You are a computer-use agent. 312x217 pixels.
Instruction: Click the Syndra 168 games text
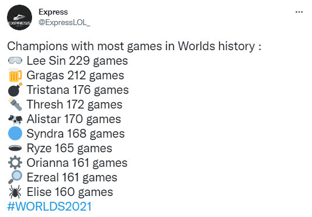click(x=76, y=134)
